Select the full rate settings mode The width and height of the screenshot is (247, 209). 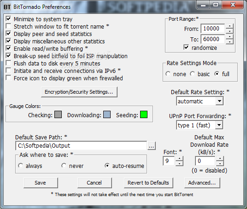pos(217,74)
